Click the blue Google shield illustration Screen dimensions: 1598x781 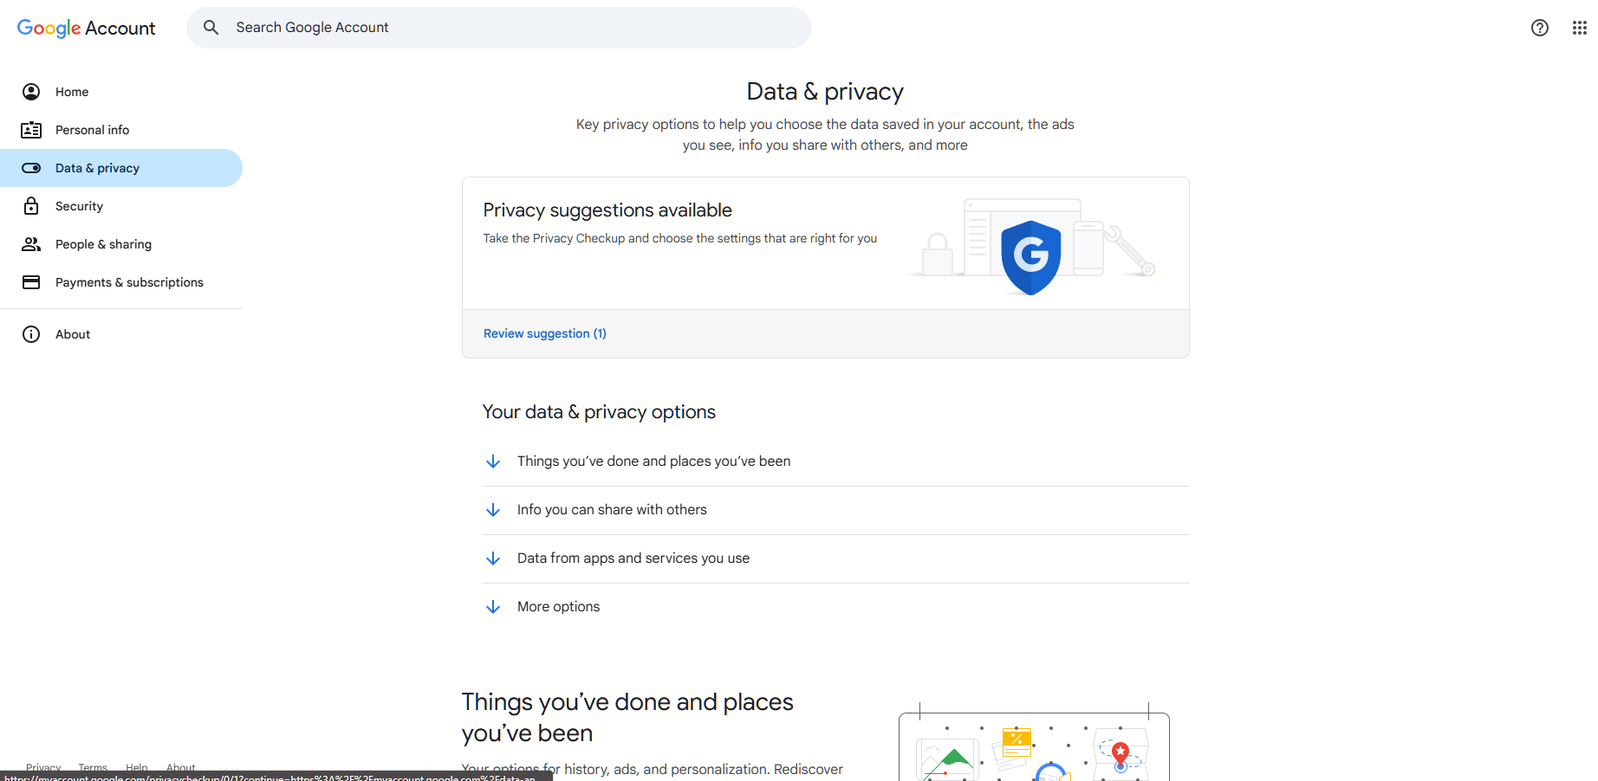(1030, 256)
